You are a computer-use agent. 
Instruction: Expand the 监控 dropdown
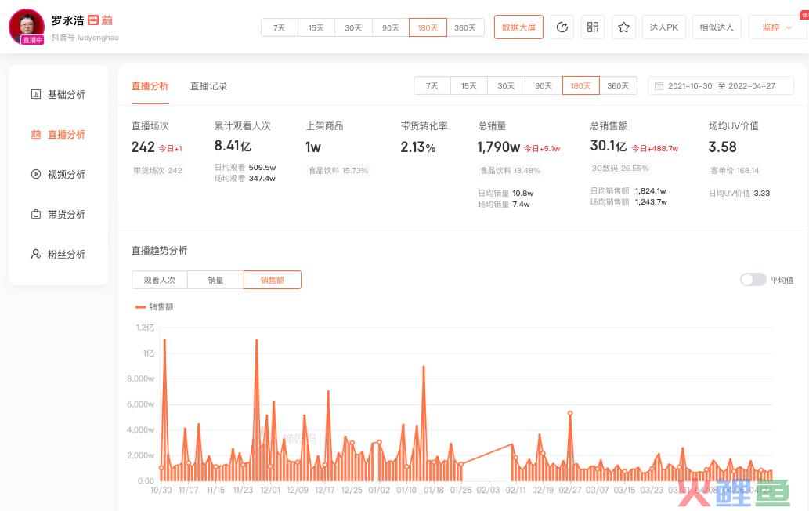pyautogui.click(x=777, y=27)
